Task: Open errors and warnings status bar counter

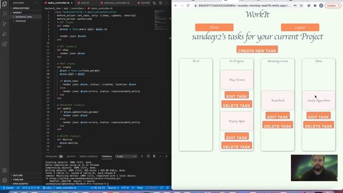Action: pyautogui.click(x=31, y=188)
